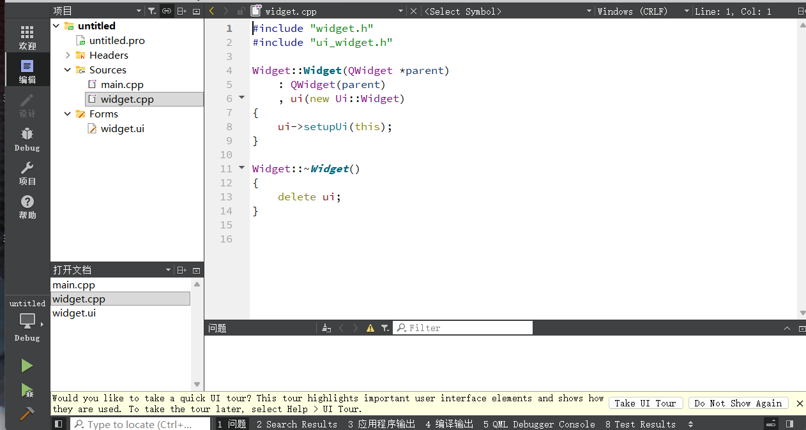
Task: Collapse the untitled project node
Action: [56, 26]
